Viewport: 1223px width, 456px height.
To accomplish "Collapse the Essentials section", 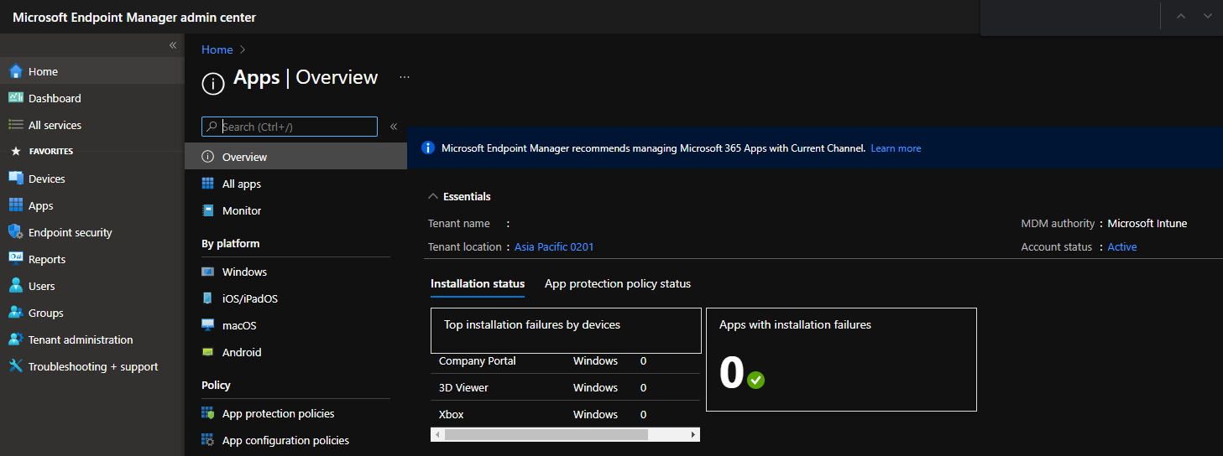I will pyautogui.click(x=433, y=196).
